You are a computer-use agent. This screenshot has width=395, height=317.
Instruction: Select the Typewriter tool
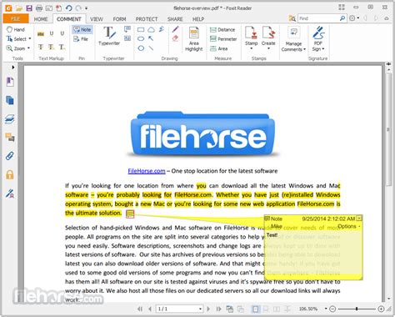[x=109, y=36]
